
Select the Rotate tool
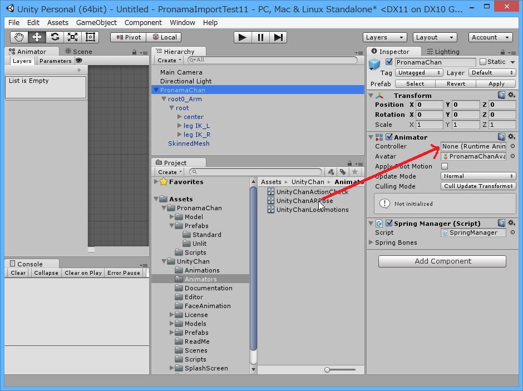[x=55, y=37]
